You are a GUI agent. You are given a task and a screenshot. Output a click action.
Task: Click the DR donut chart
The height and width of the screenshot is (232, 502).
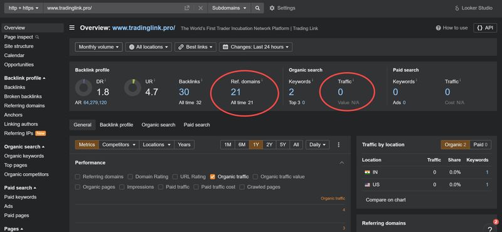click(x=83, y=88)
